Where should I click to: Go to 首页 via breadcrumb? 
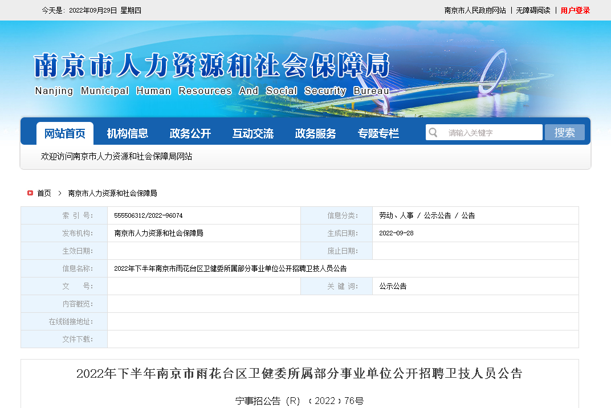[x=44, y=193]
